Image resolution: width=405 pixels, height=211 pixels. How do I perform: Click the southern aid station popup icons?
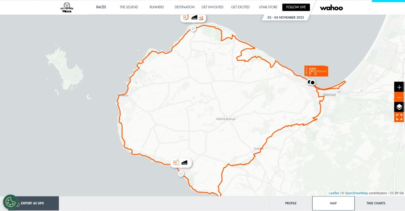(x=181, y=162)
